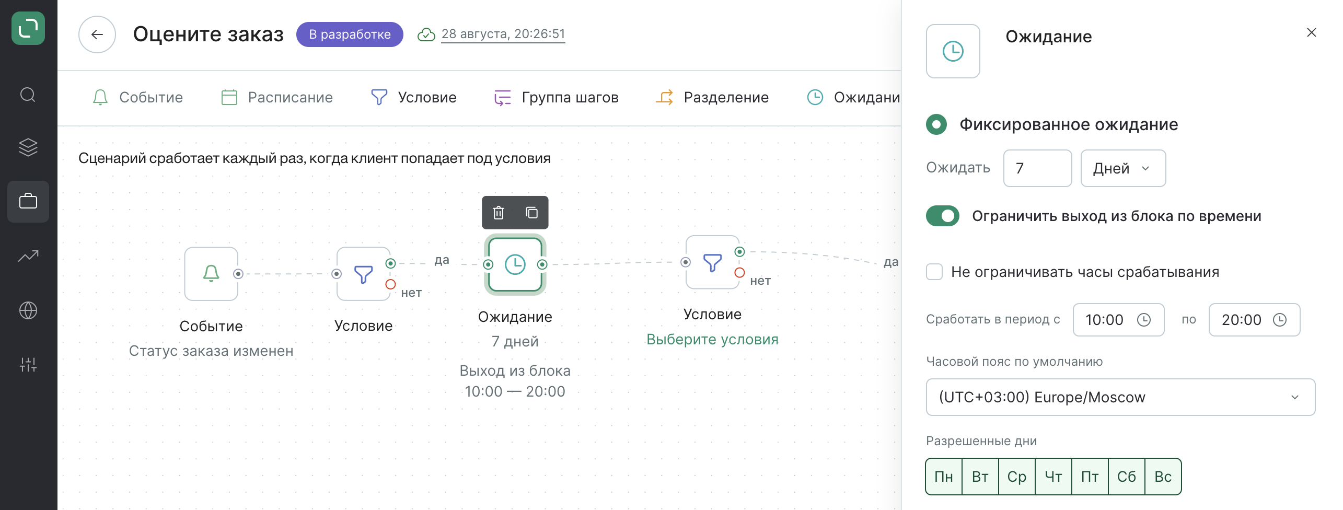Click the Оцените заказ scenario title
Image resolution: width=1343 pixels, height=510 pixels.
209,34
